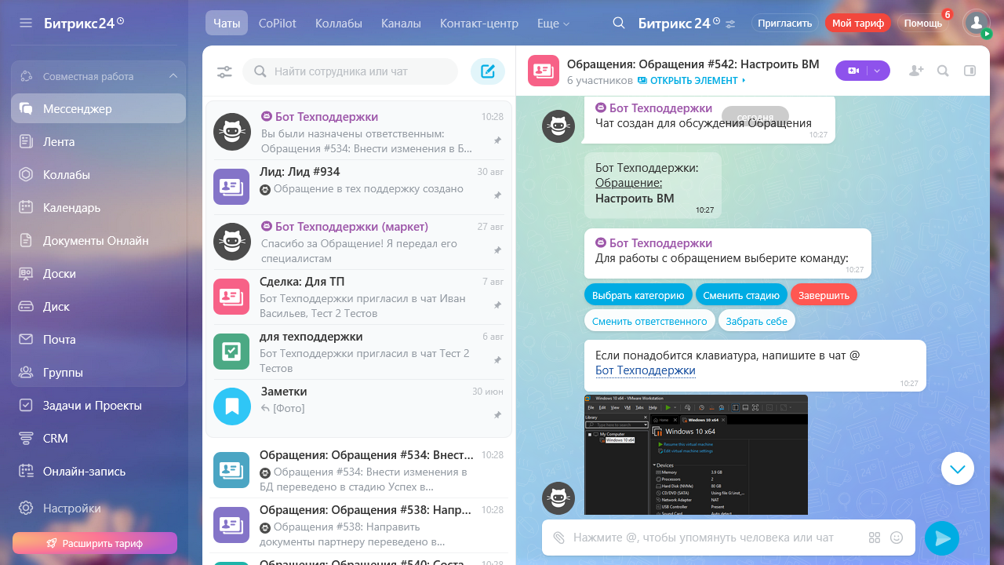
Task: Click the Расширить тариф button
Action: click(95, 543)
